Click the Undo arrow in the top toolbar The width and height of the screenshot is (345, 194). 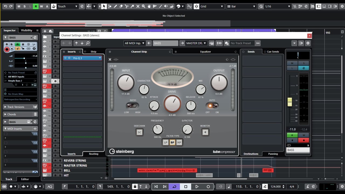5,6
